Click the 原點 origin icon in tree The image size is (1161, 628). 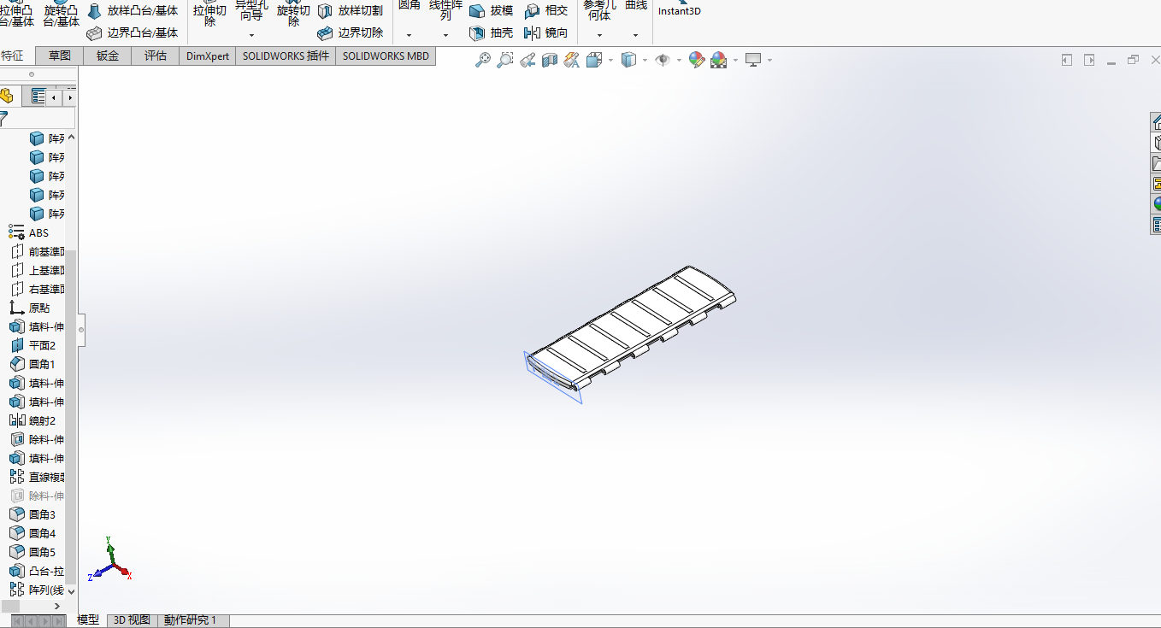pos(16,308)
